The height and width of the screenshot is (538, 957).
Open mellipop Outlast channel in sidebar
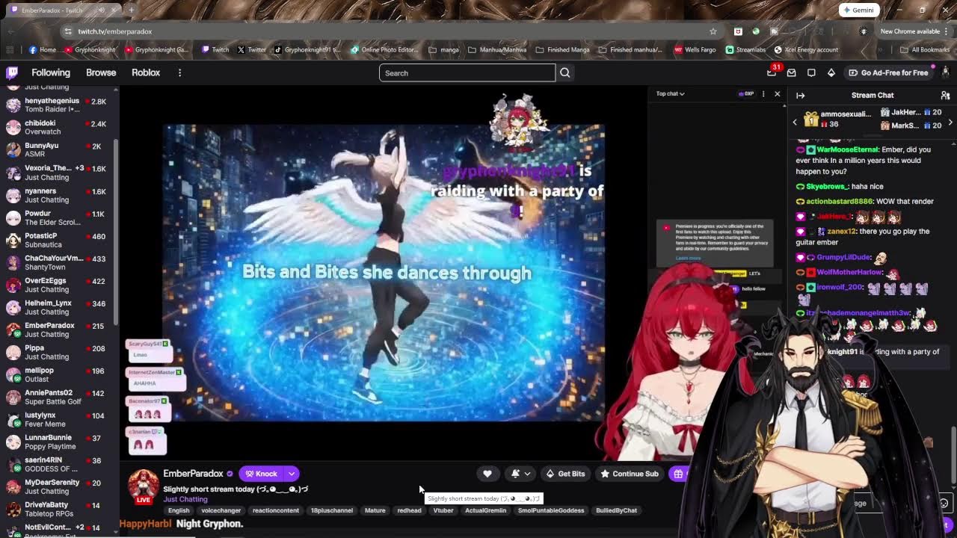(x=58, y=374)
